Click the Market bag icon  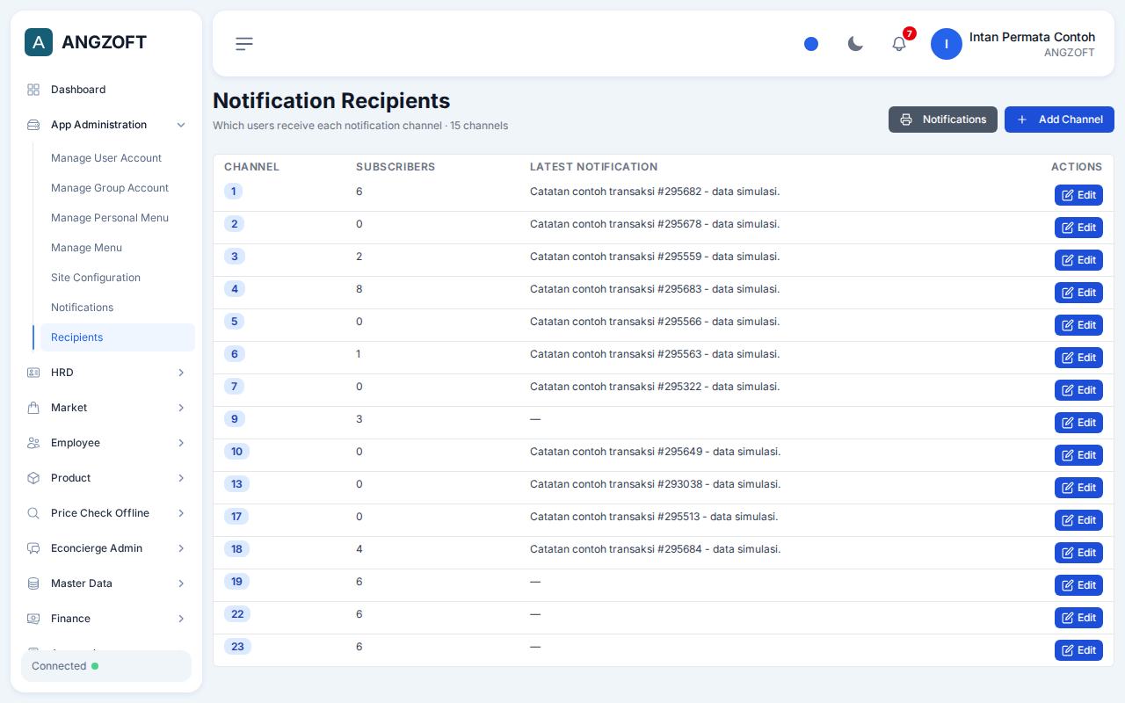(33, 408)
